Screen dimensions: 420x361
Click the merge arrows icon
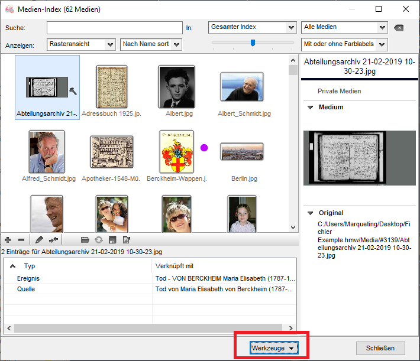pos(53,240)
